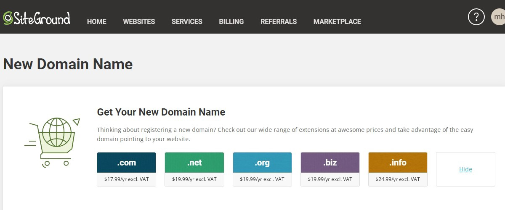The image size is (505, 210).
Task: Pick the .org domain extension card
Action: click(262, 169)
